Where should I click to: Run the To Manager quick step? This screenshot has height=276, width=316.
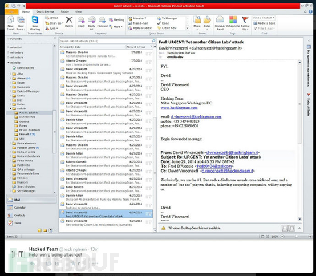pos(167,18)
